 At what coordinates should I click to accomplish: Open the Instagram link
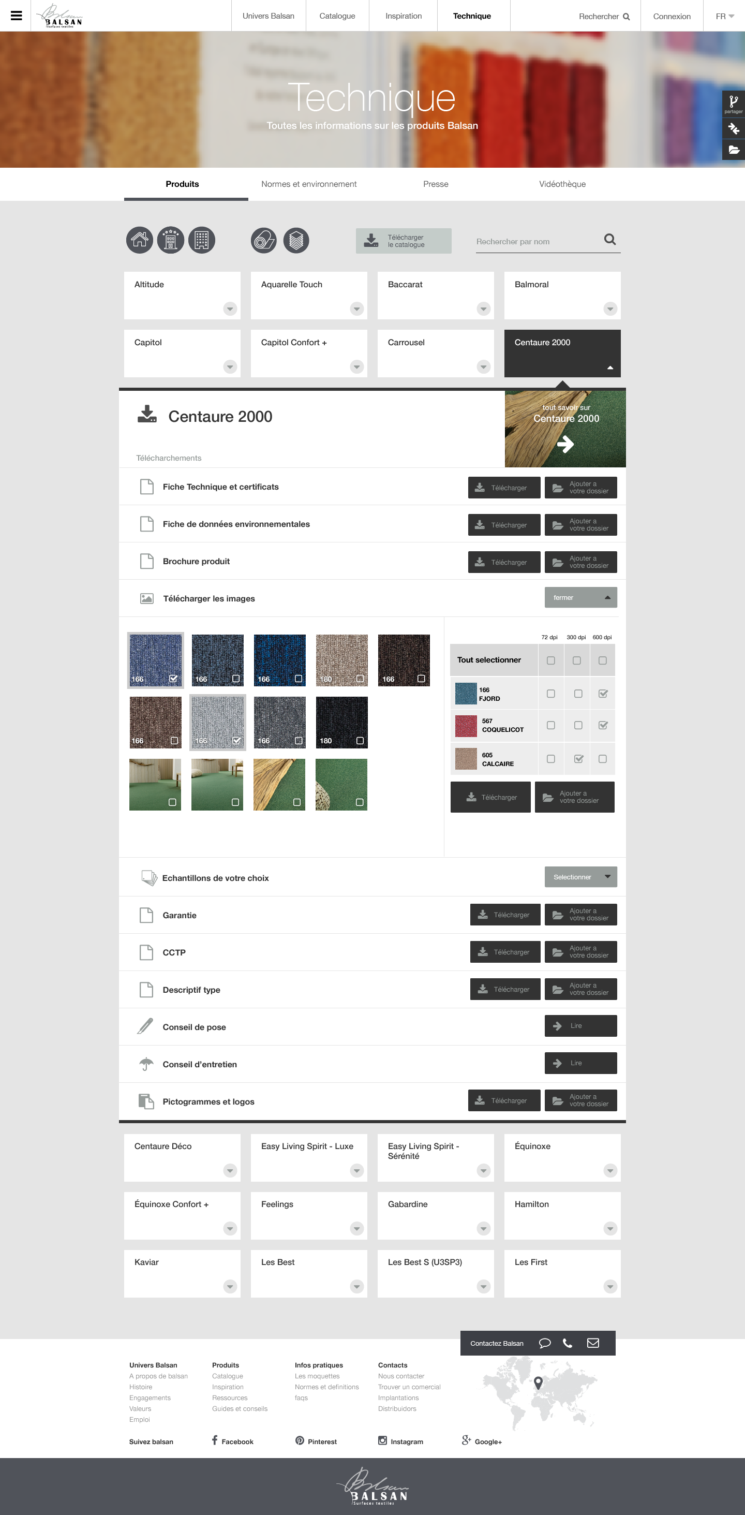point(400,1441)
